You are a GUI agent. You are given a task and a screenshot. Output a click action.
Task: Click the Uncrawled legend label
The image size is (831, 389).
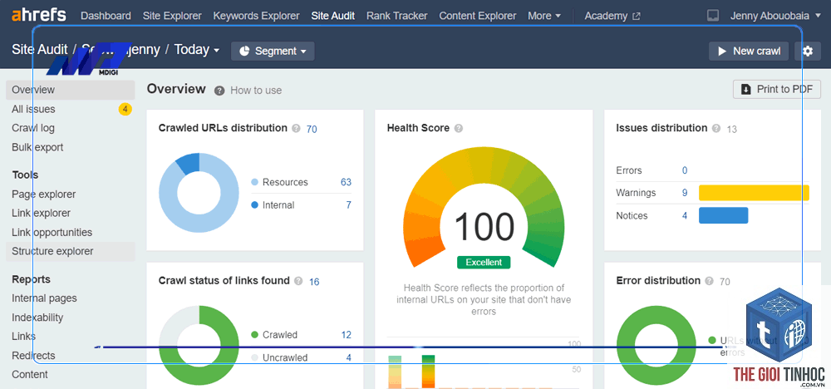pyautogui.click(x=285, y=357)
